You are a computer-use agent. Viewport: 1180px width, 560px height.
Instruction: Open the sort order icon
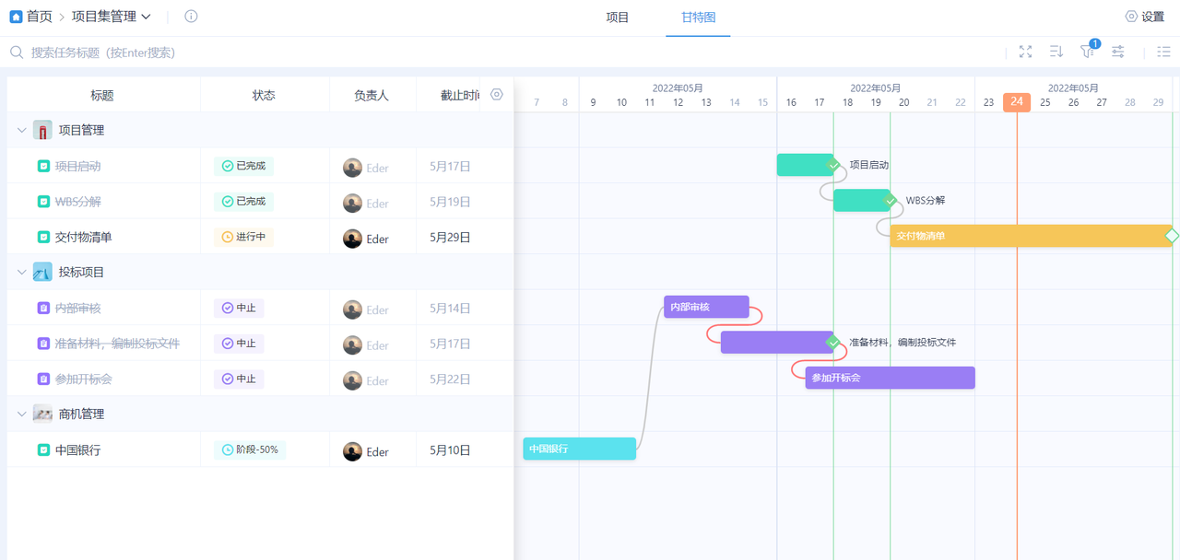point(1056,52)
